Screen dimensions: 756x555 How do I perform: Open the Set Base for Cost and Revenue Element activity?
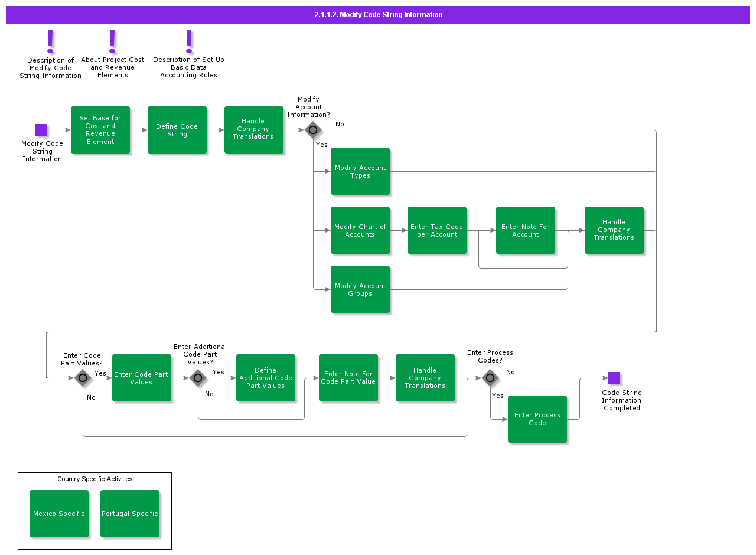(x=100, y=130)
